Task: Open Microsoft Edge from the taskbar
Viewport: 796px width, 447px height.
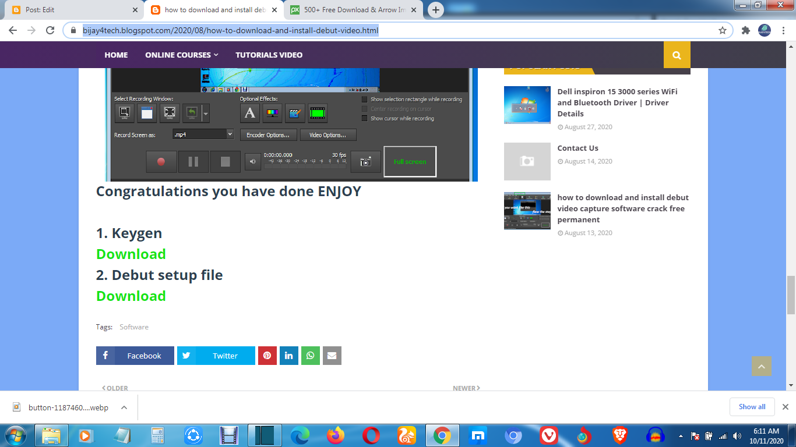Action: pyautogui.click(x=300, y=435)
